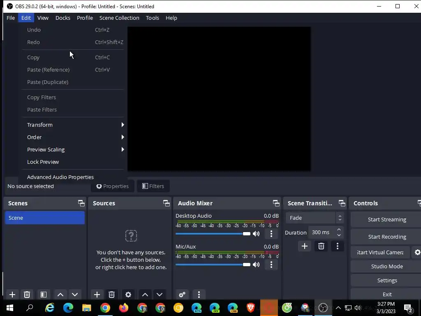Expand Order submenu
421x316 pixels.
click(72, 137)
